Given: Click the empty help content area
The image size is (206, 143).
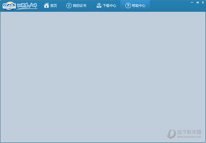Looking at the screenshot, I should 103,77.
